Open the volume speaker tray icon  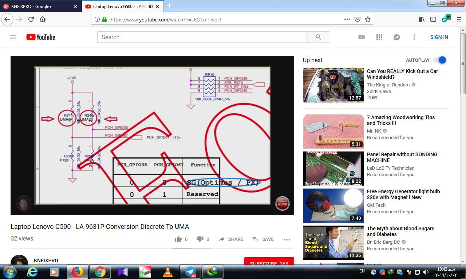[x=425, y=272]
